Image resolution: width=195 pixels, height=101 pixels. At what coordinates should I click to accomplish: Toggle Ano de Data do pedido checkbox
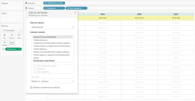[x=35, y=66]
